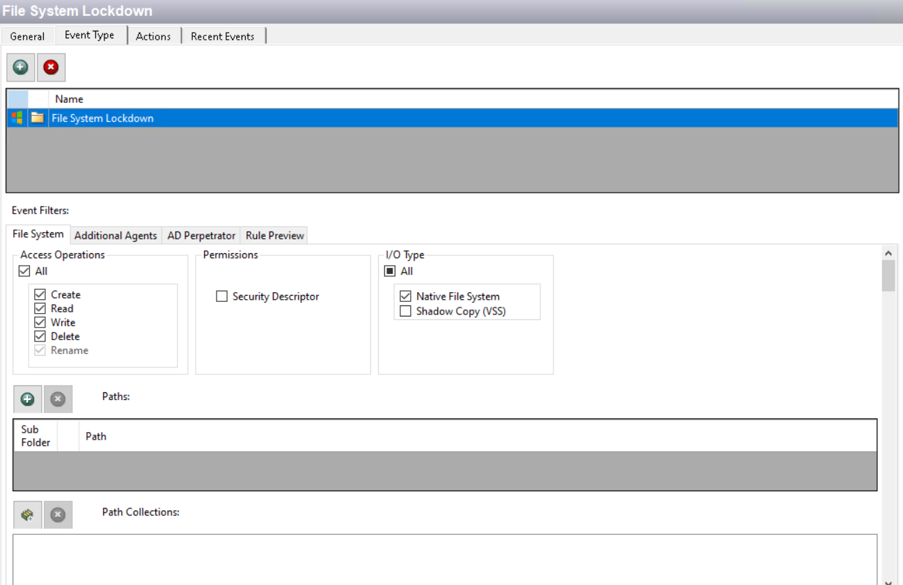Click the Name column header
Viewport: 903px width, 585px height.
[472, 99]
